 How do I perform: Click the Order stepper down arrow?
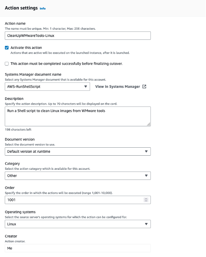146,201
